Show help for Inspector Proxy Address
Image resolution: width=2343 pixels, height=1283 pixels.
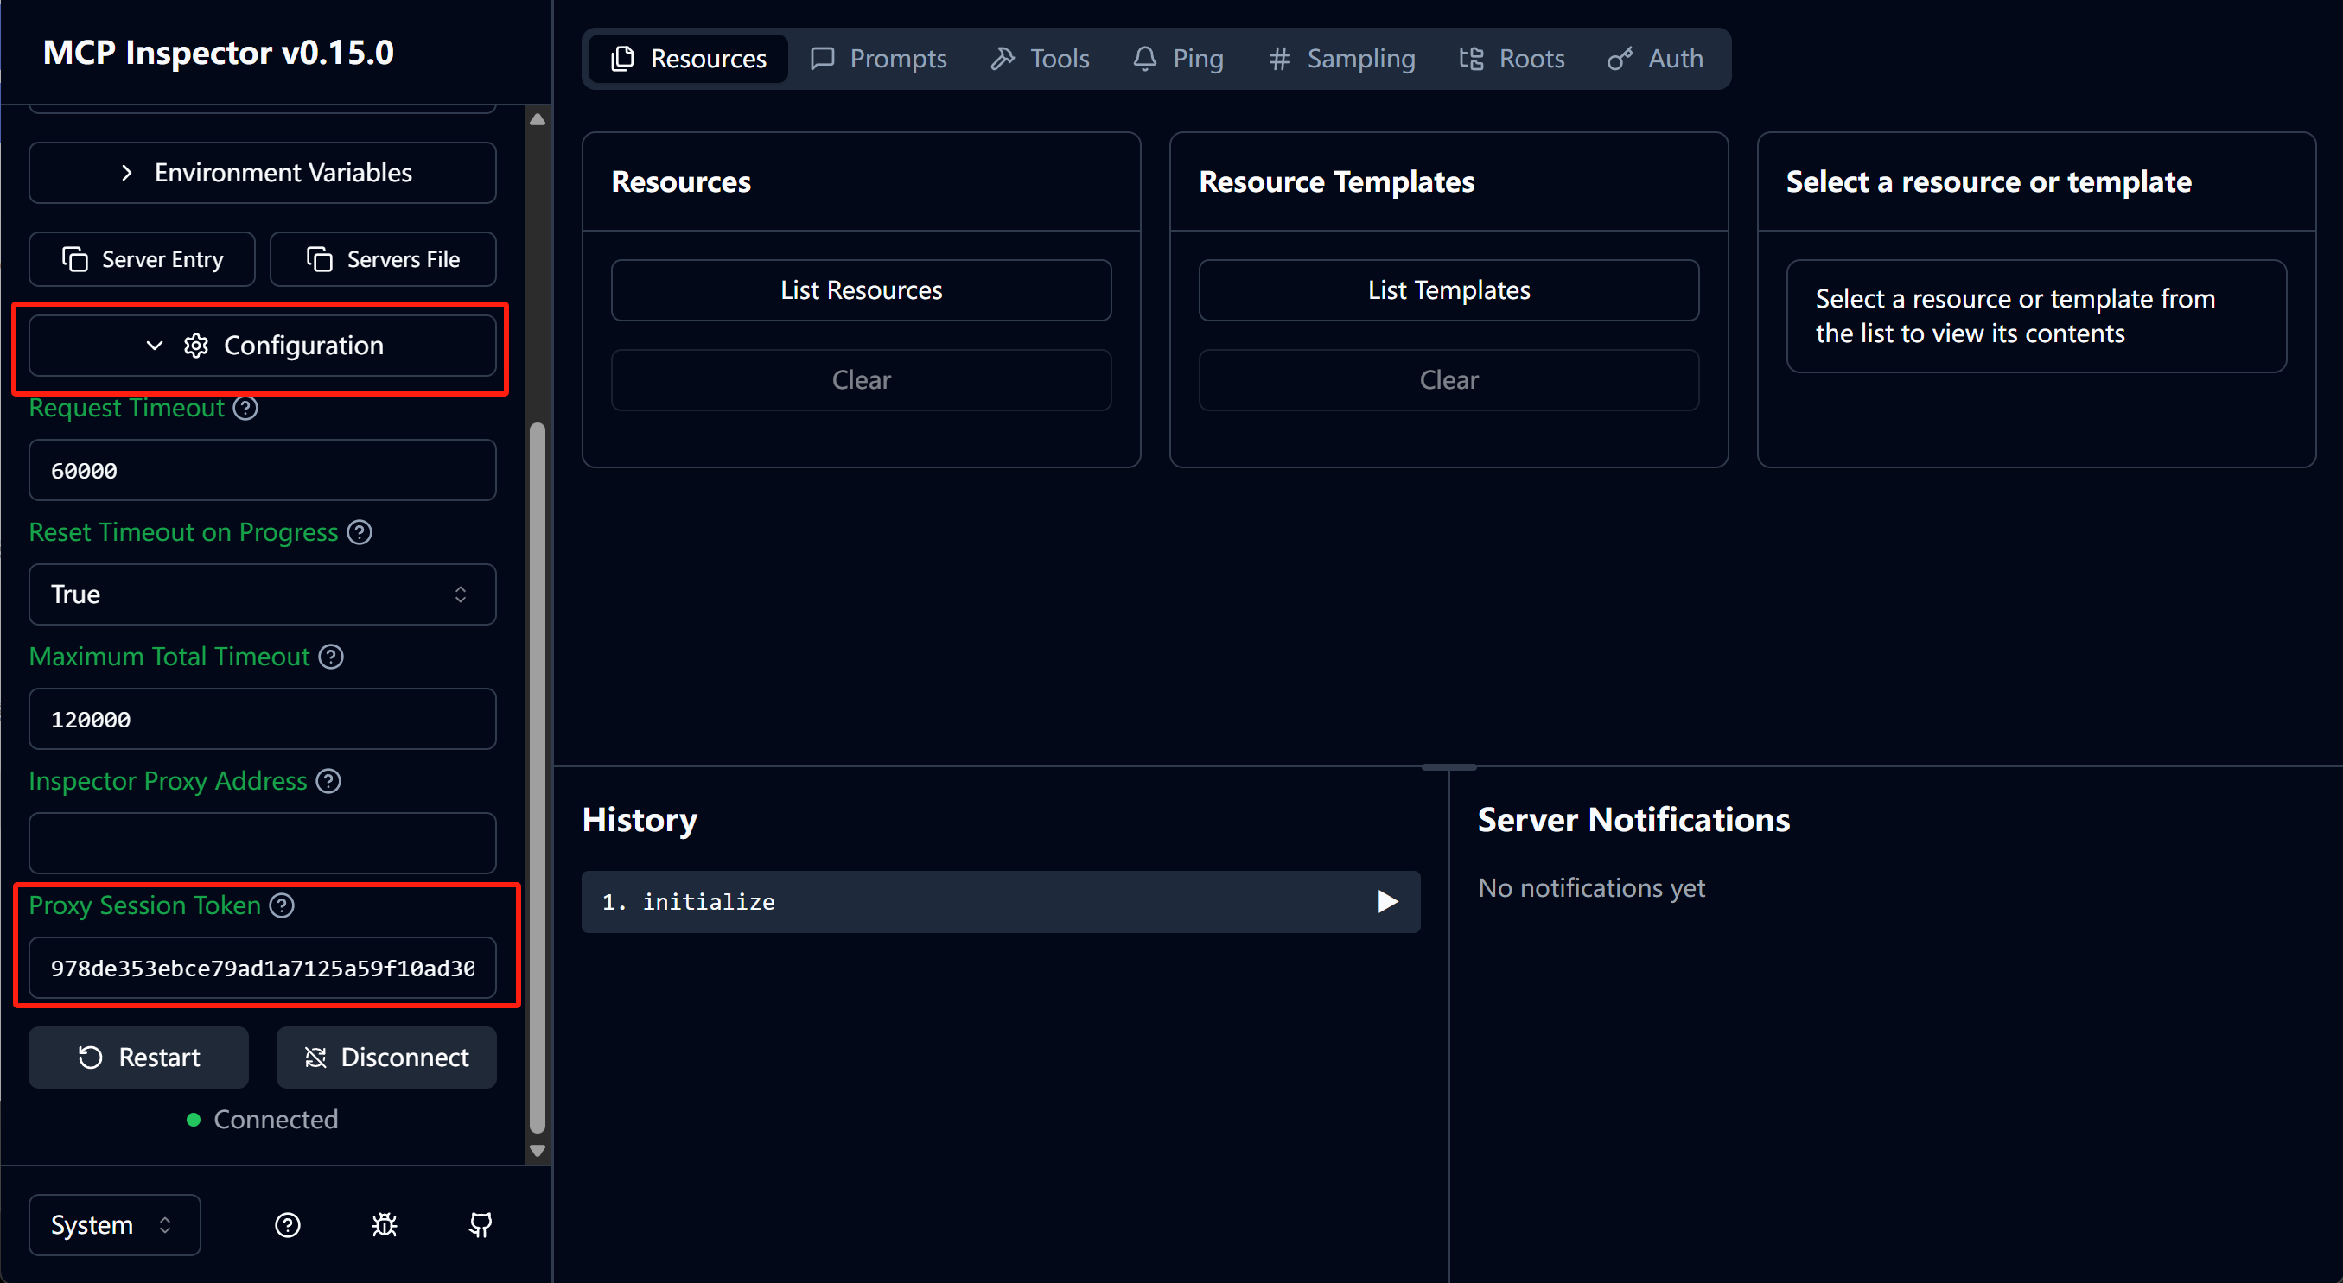point(328,781)
